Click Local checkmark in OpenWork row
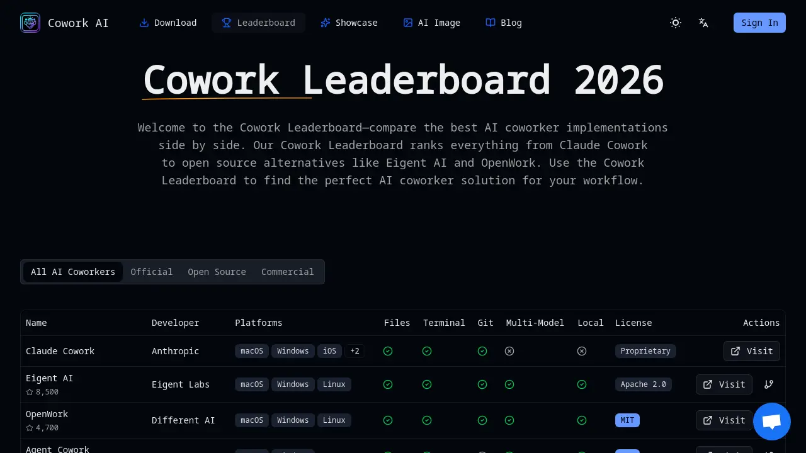The image size is (806, 453). tap(582, 420)
